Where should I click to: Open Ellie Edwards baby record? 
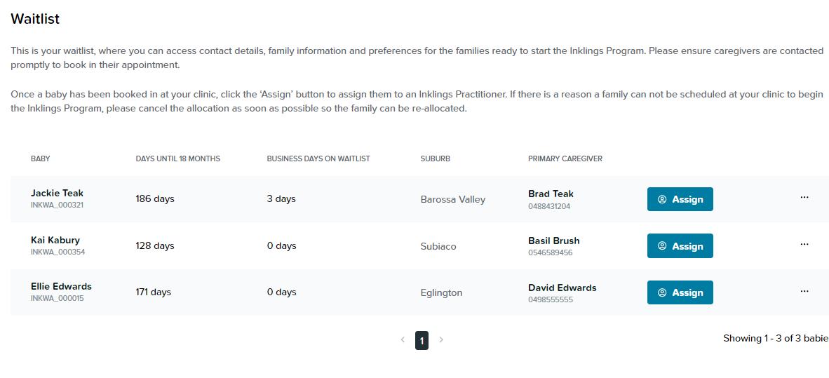pos(61,286)
